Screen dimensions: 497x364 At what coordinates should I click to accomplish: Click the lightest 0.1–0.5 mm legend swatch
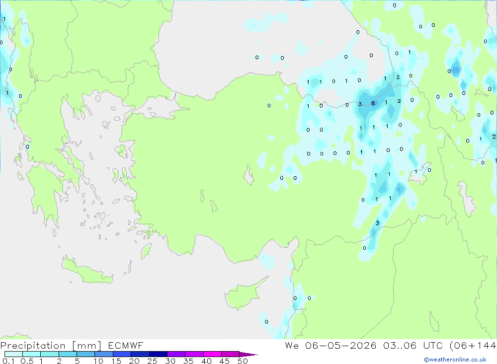coord(13,354)
